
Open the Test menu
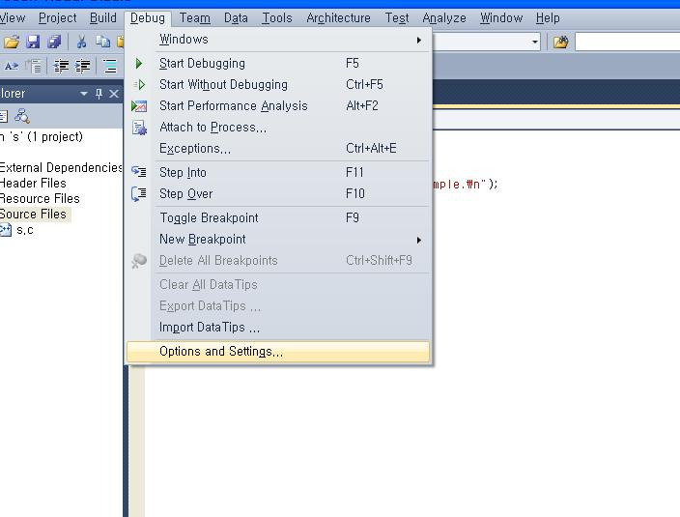pos(397,18)
